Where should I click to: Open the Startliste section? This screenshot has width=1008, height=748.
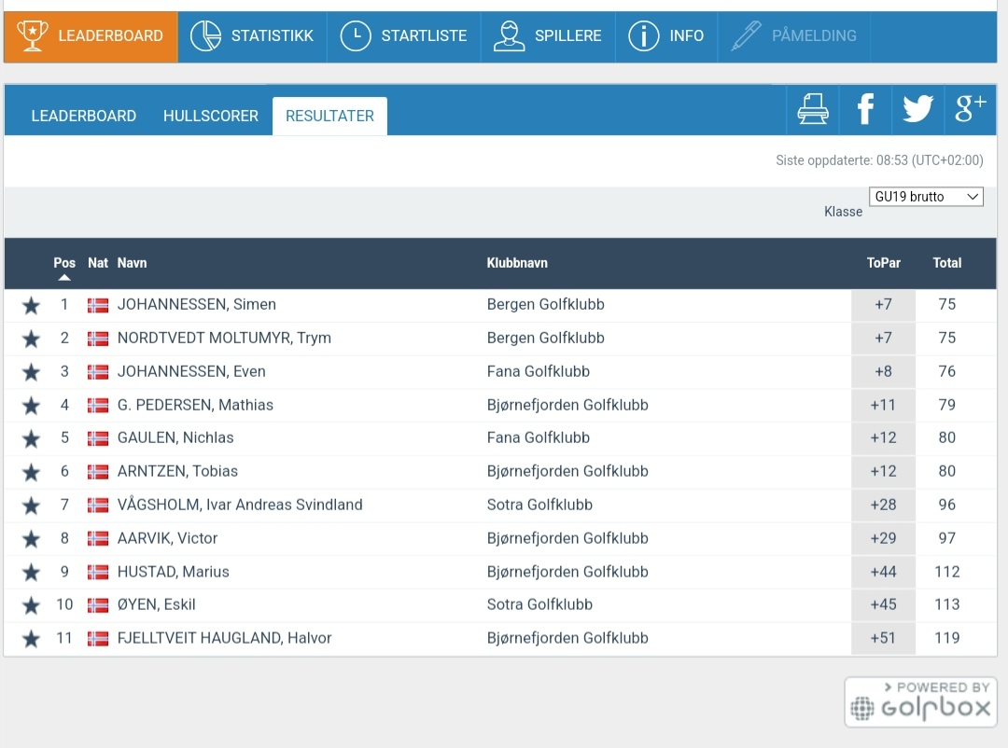coord(404,36)
